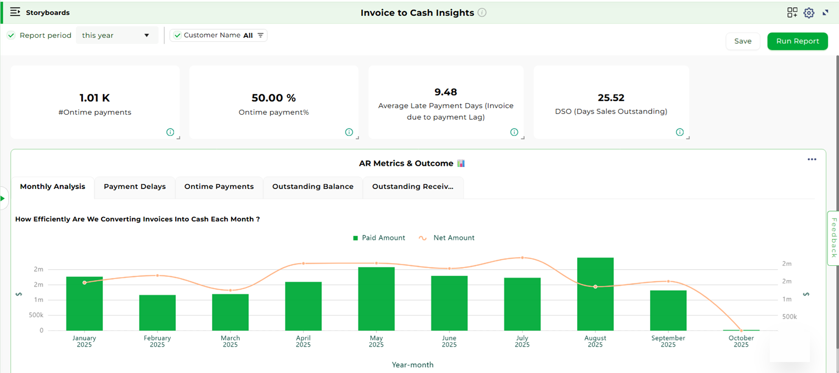The height and width of the screenshot is (373, 839).
Task: Click the Save button
Action: coord(742,41)
